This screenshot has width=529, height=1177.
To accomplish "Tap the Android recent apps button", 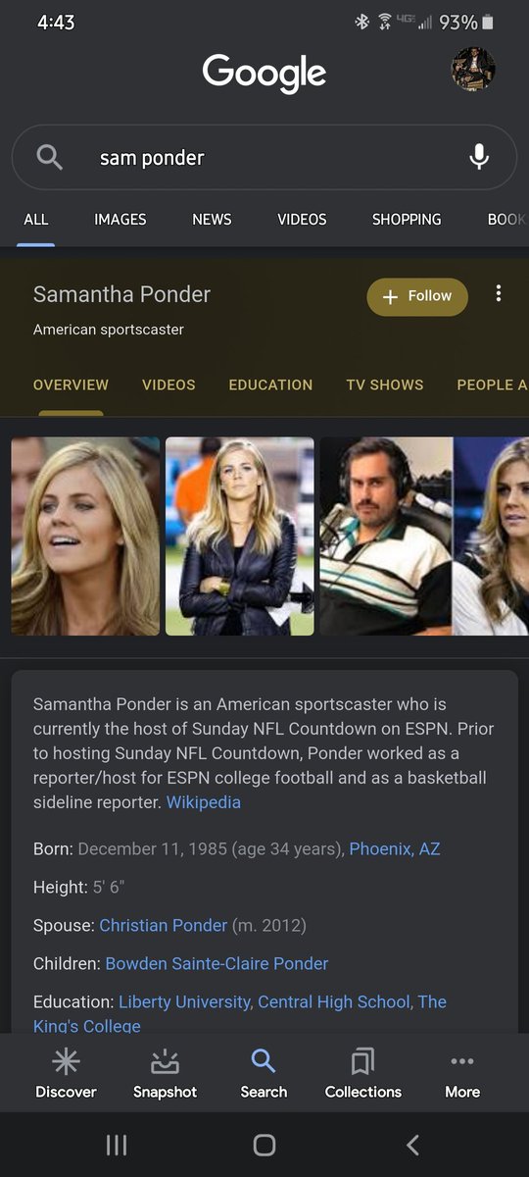I will (x=117, y=1145).
